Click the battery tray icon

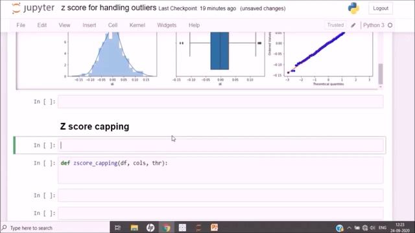click(357, 228)
